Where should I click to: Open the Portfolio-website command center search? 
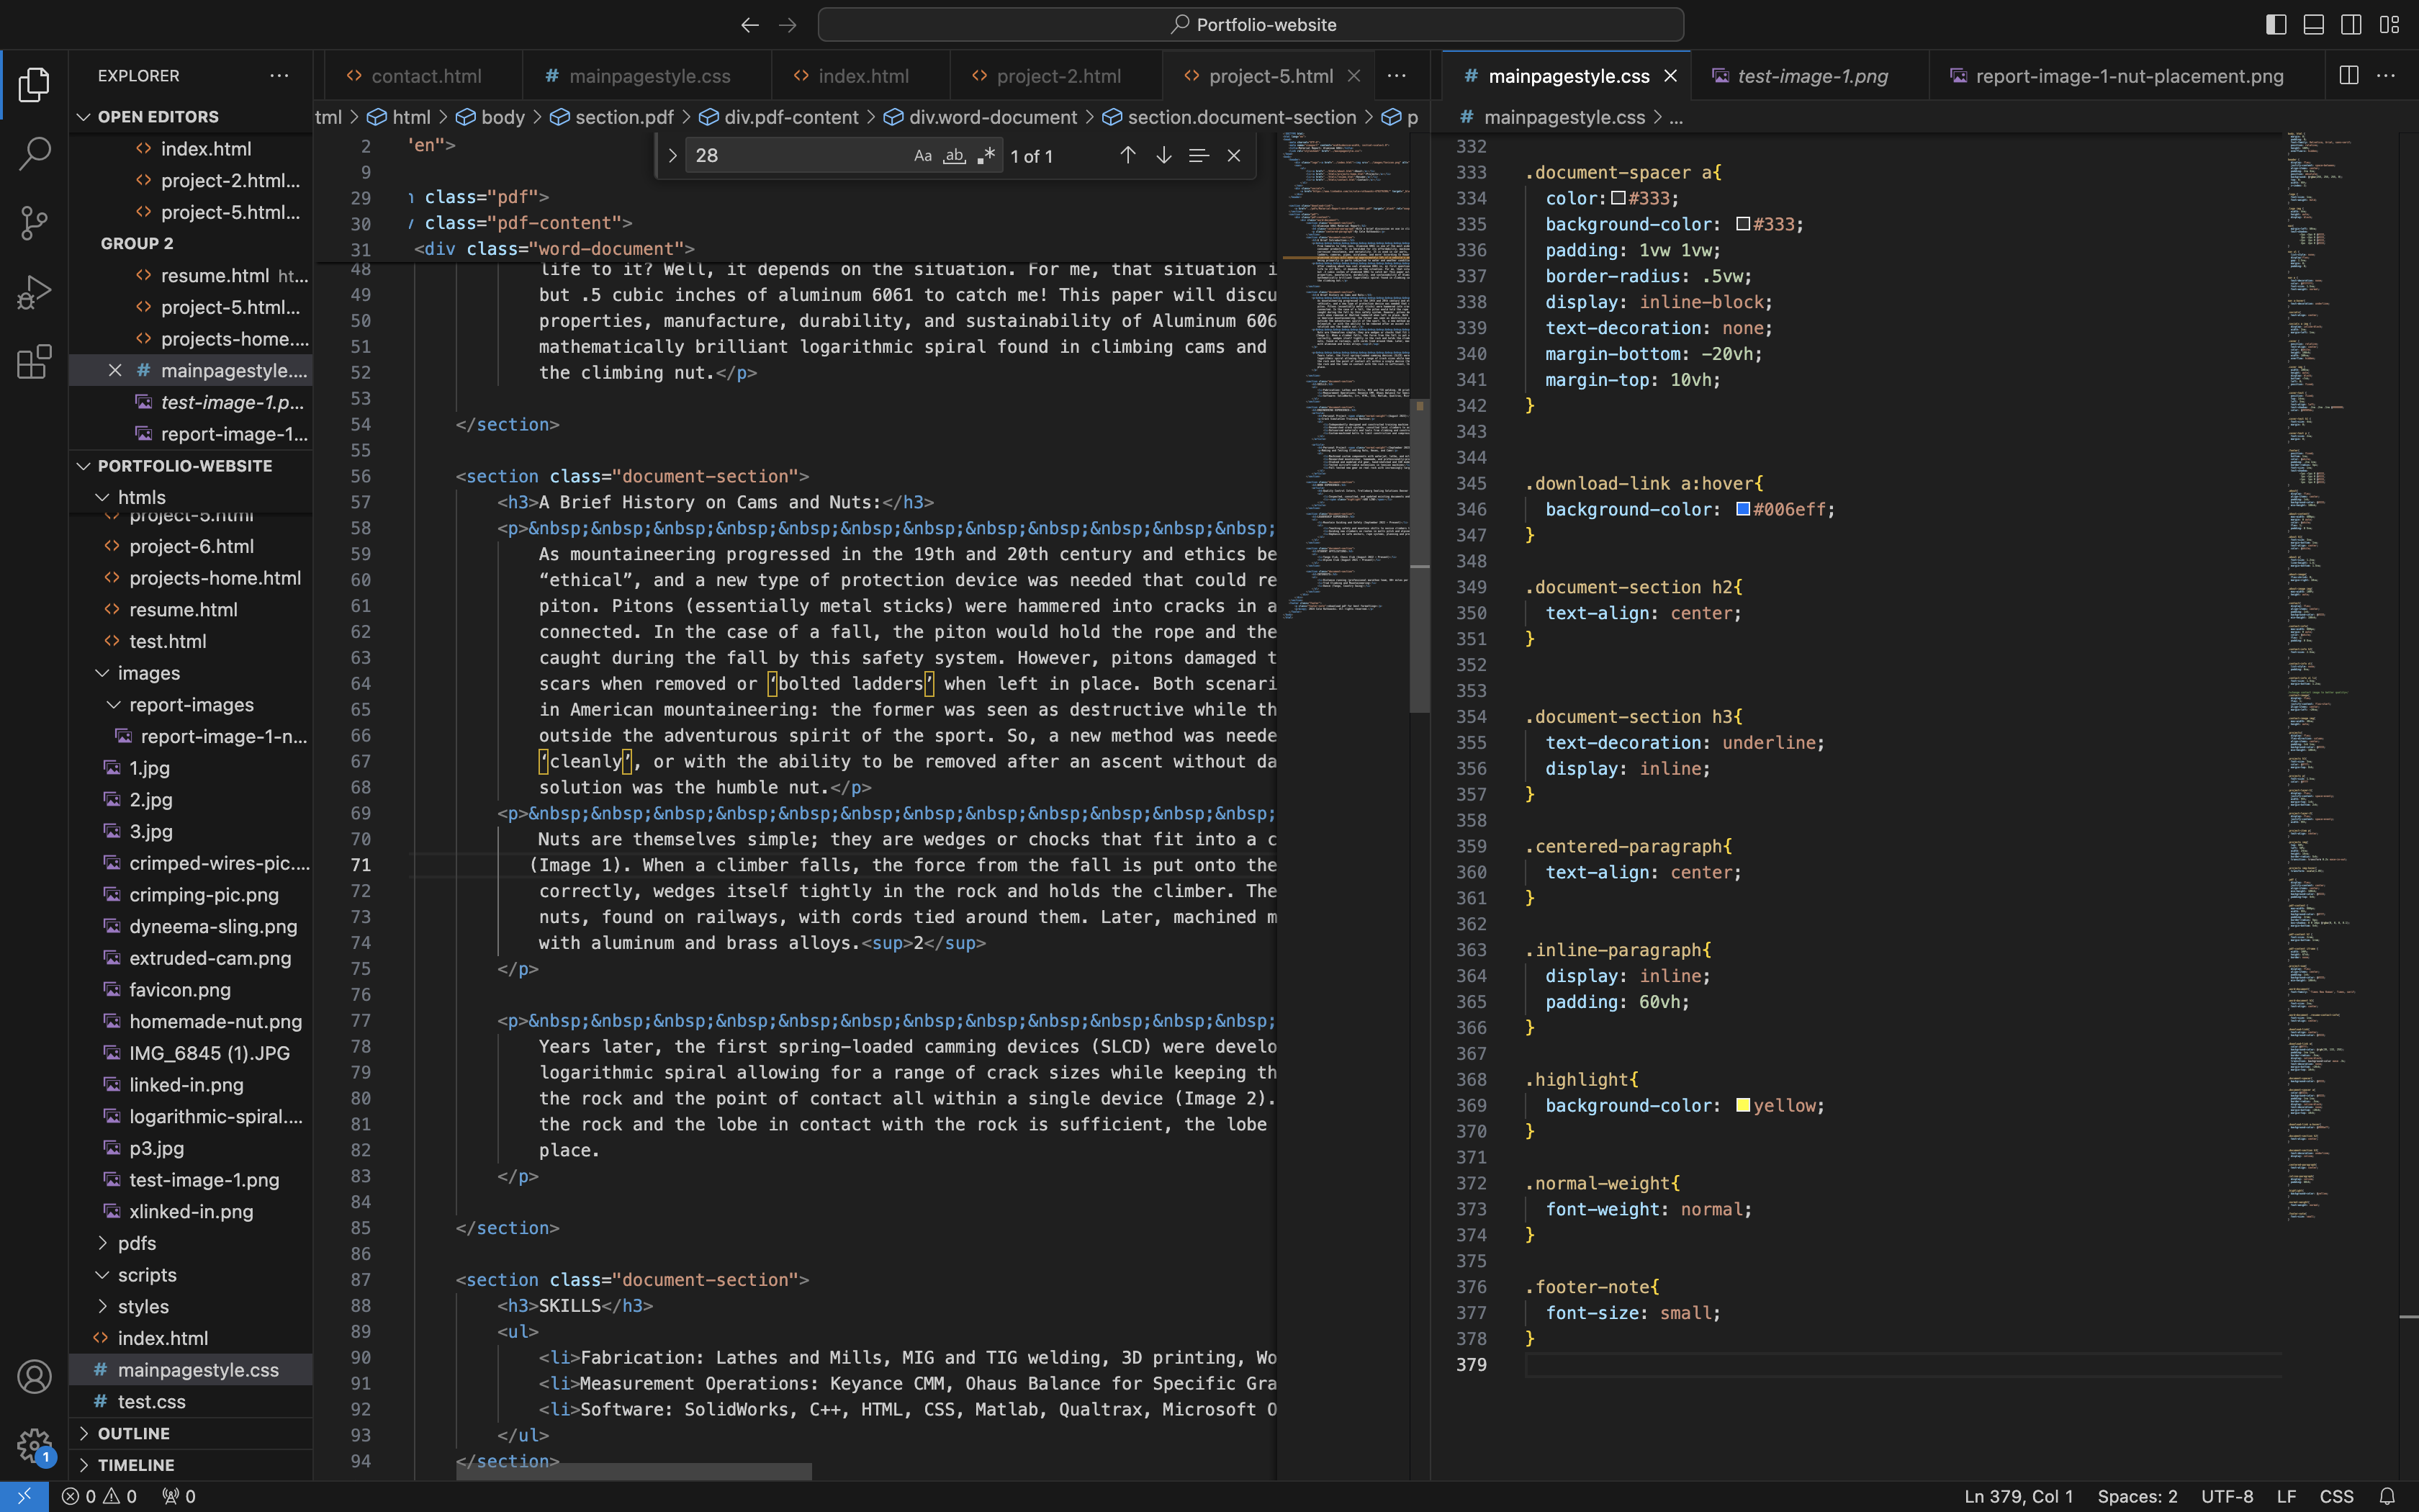[x=1251, y=25]
